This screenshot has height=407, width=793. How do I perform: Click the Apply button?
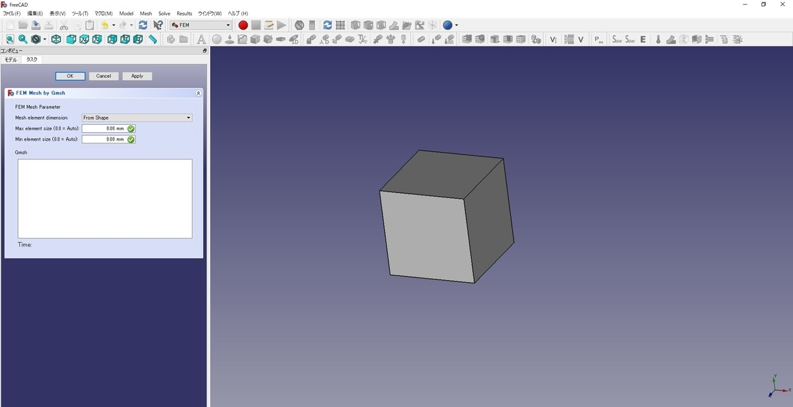point(137,76)
